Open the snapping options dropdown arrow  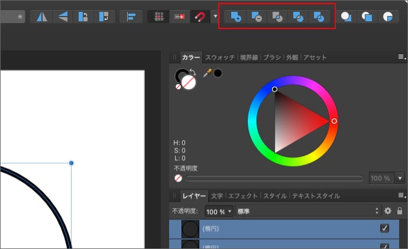(215, 17)
